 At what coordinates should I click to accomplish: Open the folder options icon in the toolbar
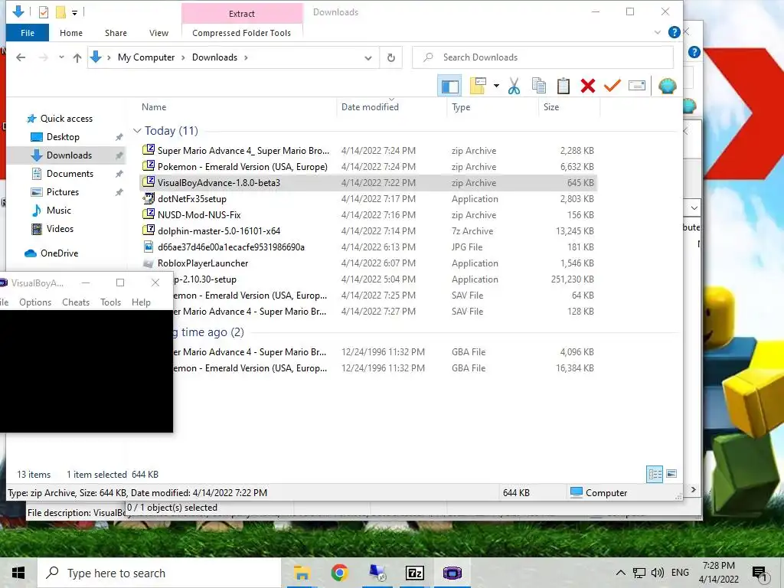point(479,86)
